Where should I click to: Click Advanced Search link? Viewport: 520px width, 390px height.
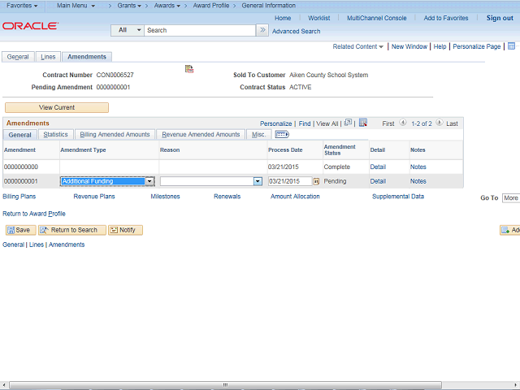point(296,31)
